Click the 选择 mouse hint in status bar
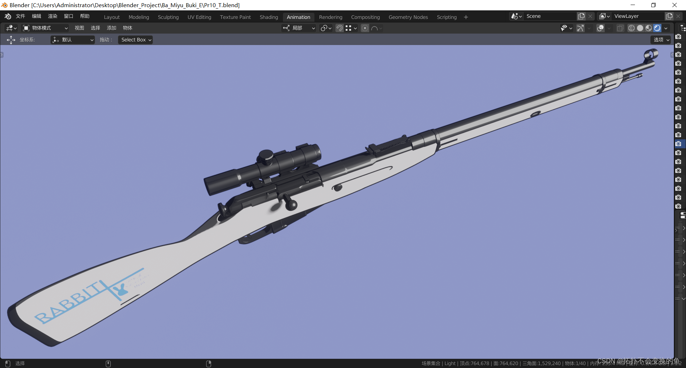 tap(20, 363)
